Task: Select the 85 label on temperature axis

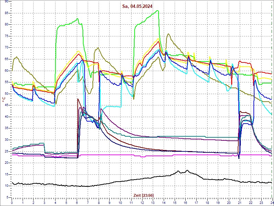Action: click(x=7, y=13)
